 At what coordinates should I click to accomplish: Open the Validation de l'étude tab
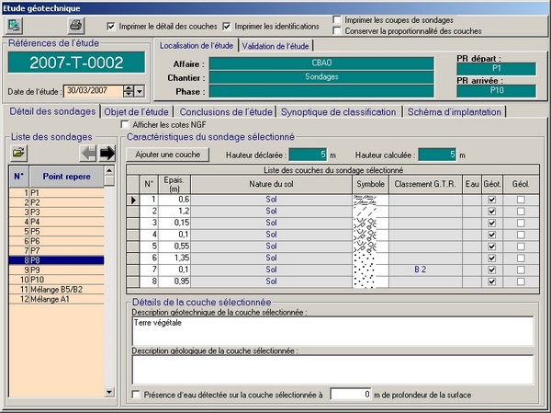276,45
